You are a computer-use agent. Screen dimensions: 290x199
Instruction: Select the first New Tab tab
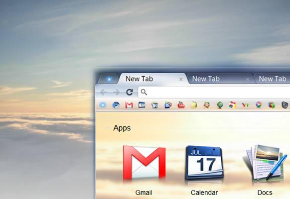153,79
